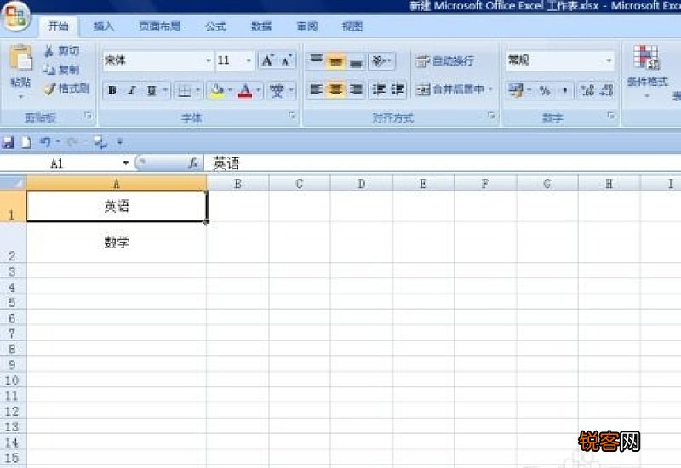Align cell text to the left
The height and width of the screenshot is (468, 681).
click(316, 90)
